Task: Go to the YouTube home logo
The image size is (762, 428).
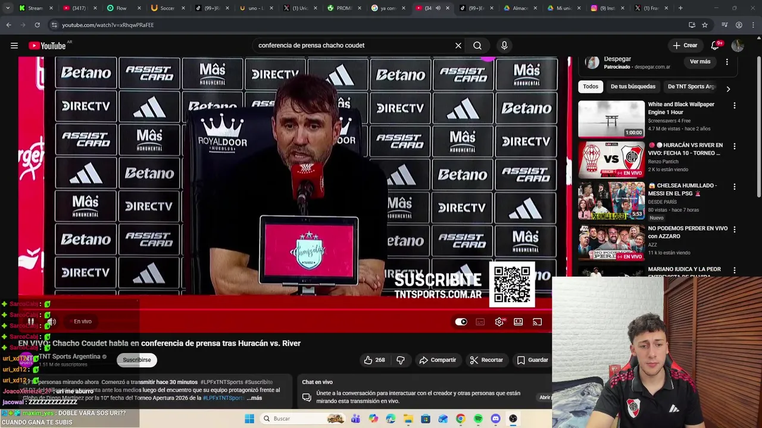Action: click(x=47, y=46)
